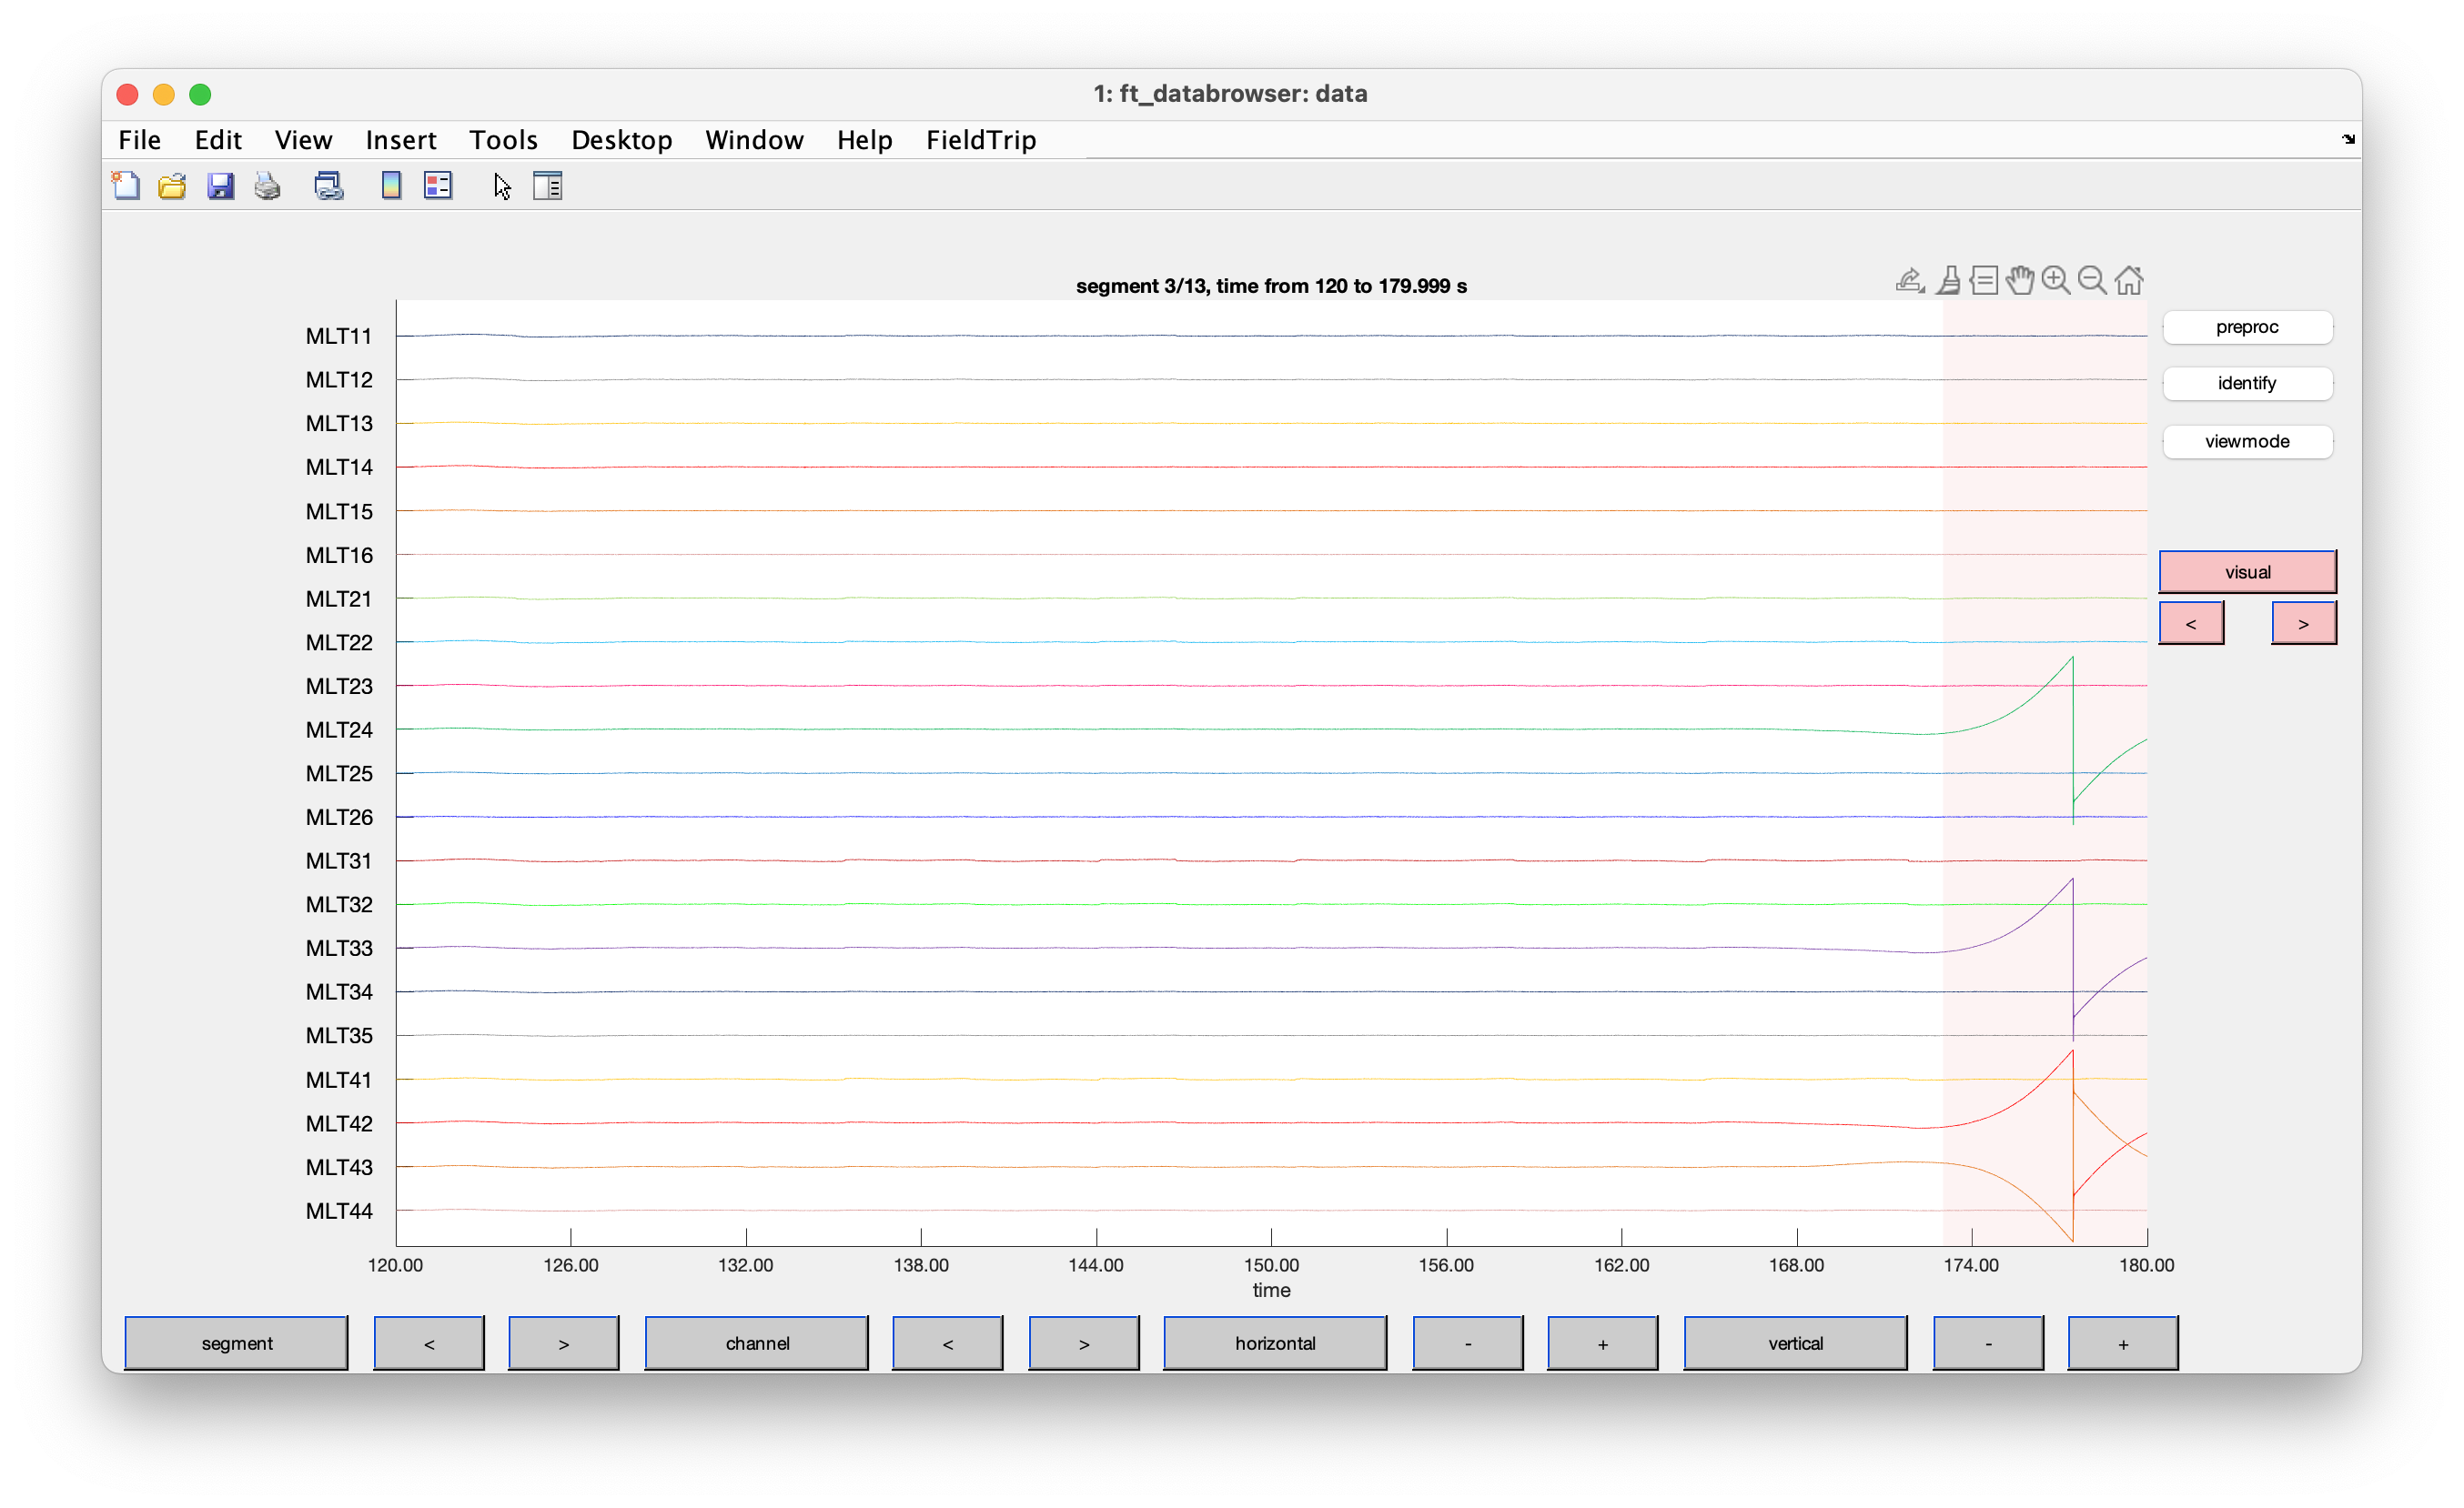Click the restore view home icon
This screenshot has height=1508, width=2464.
click(x=2128, y=281)
